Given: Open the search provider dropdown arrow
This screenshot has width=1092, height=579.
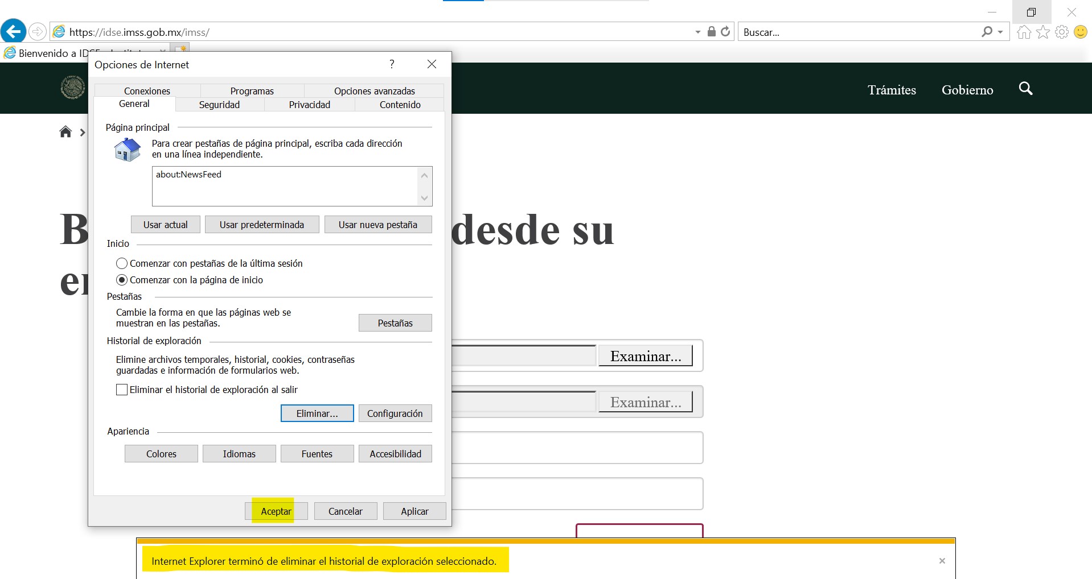Looking at the screenshot, I should (x=1000, y=32).
